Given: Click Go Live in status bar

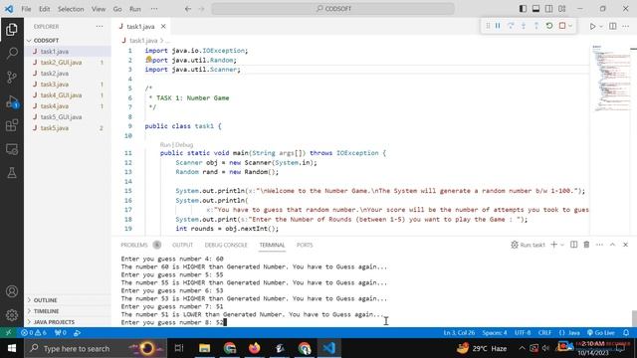Looking at the screenshot, I should (x=601, y=333).
